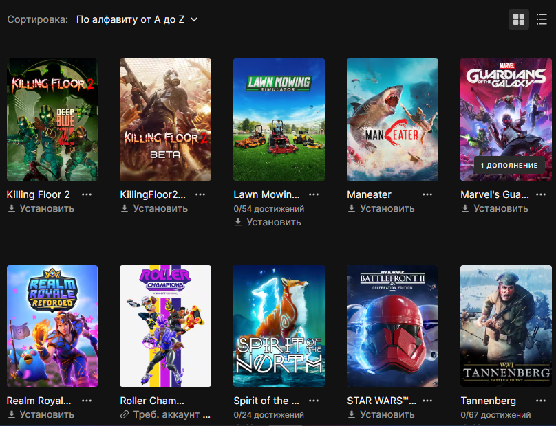Click the 'Realm Royal...' game title
556x426 pixels.
[39, 401]
